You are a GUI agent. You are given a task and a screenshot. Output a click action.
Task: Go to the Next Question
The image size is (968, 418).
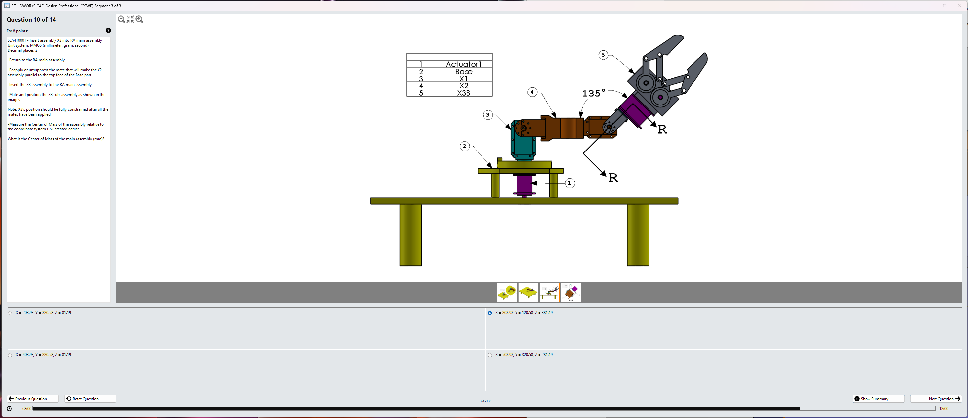(x=936, y=398)
